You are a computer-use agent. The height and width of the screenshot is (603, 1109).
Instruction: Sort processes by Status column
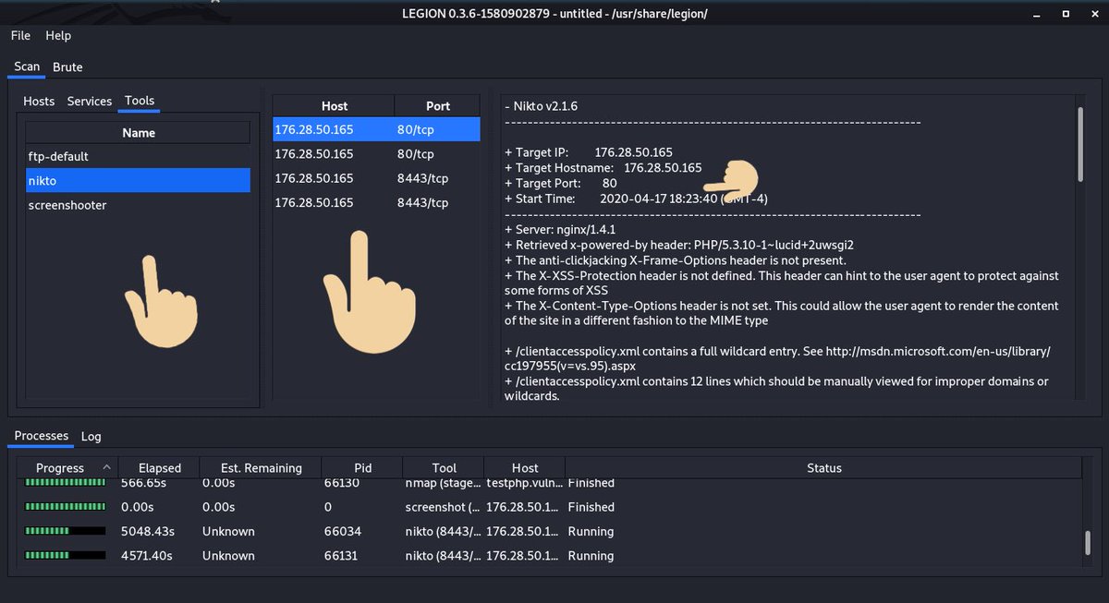(x=824, y=468)
